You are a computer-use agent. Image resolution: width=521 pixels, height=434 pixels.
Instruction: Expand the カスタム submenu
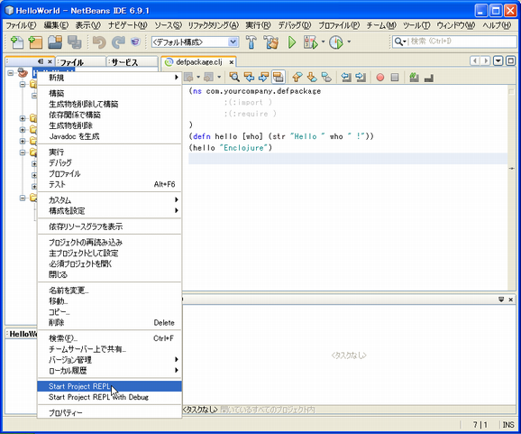[110, 200]
